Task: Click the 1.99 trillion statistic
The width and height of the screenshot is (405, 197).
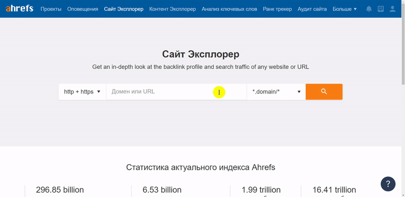Action: pyautogui.click(x=261, y=190)
